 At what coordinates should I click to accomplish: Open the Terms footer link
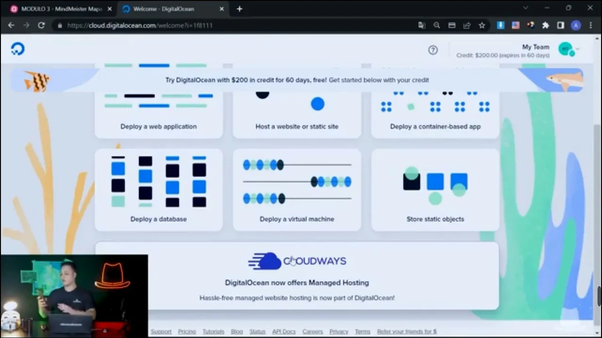(x=362, y=331)
